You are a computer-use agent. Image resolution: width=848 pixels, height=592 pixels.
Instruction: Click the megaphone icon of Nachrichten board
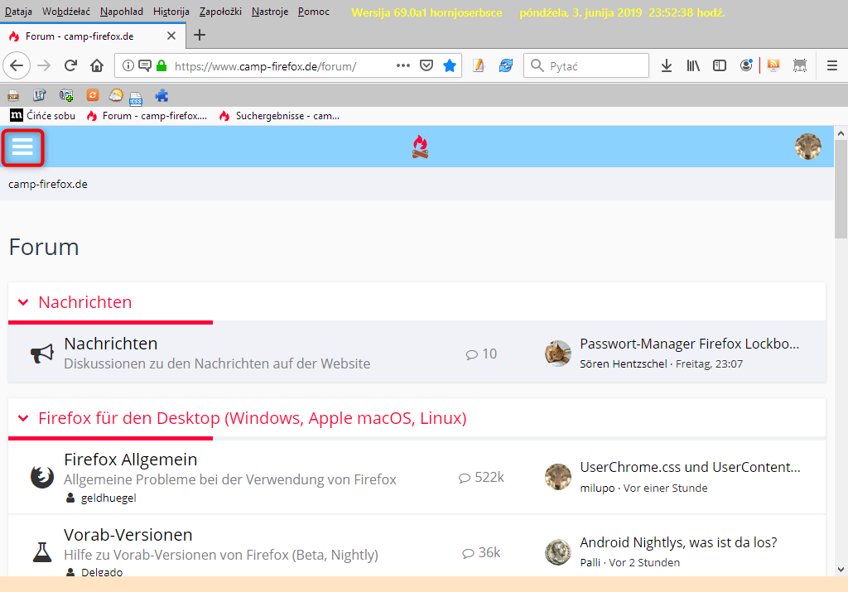pyautogui.click(x=42, y=354)
